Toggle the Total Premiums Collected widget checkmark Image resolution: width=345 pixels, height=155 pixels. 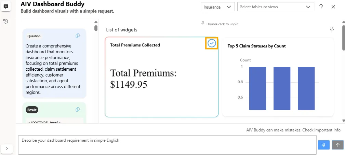point(212,43)
